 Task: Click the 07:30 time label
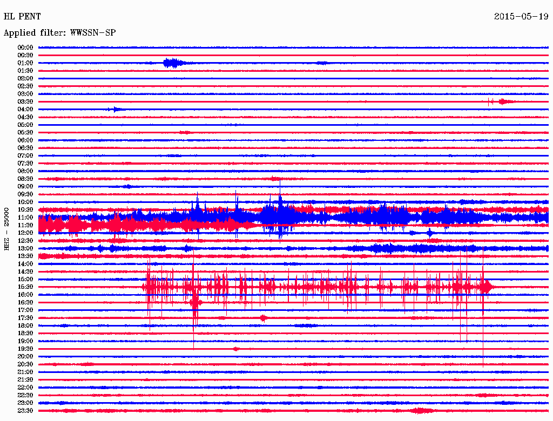point(25,164)
